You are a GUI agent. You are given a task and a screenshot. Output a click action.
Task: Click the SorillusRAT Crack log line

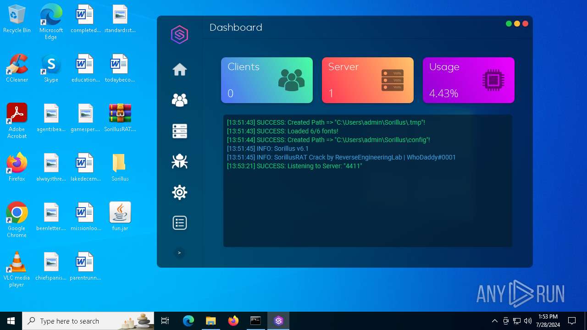[x=341, y=157]
